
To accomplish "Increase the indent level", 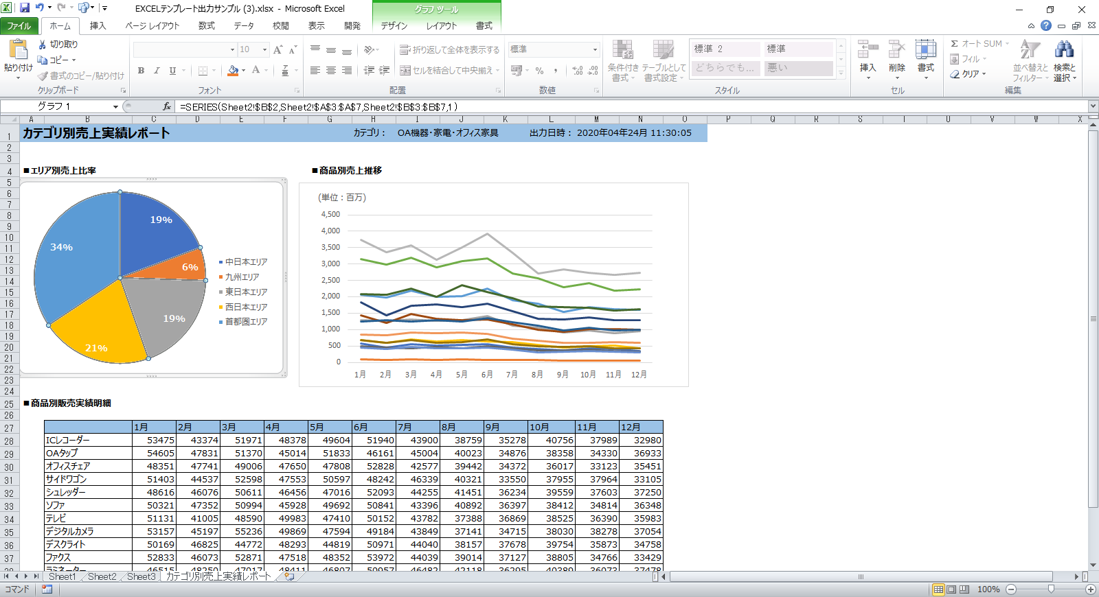I will point(385,70).
